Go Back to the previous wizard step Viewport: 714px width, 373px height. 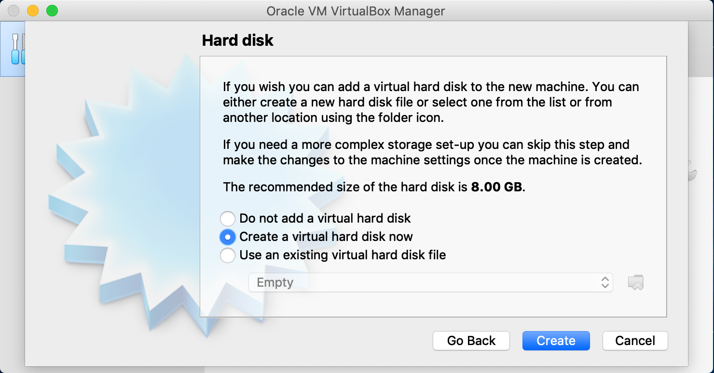(x=471, y=341)
